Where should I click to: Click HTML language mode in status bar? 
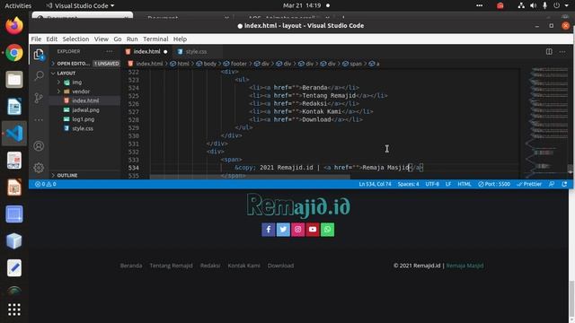[464, 184]
